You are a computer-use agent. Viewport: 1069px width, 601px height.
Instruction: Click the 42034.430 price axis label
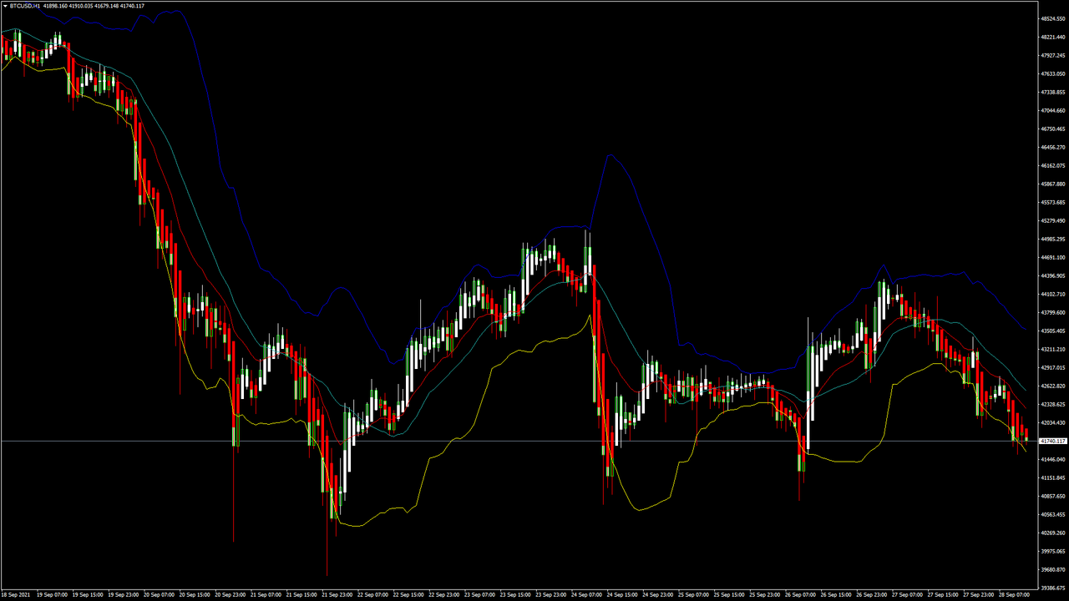pyautogui.click(x=1052, y=422)
